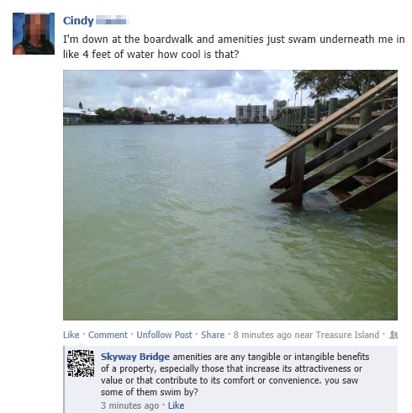Open Skyway Bridge's QR code avatar
This screenshot has height=413, width=412.
pos(81,363)
